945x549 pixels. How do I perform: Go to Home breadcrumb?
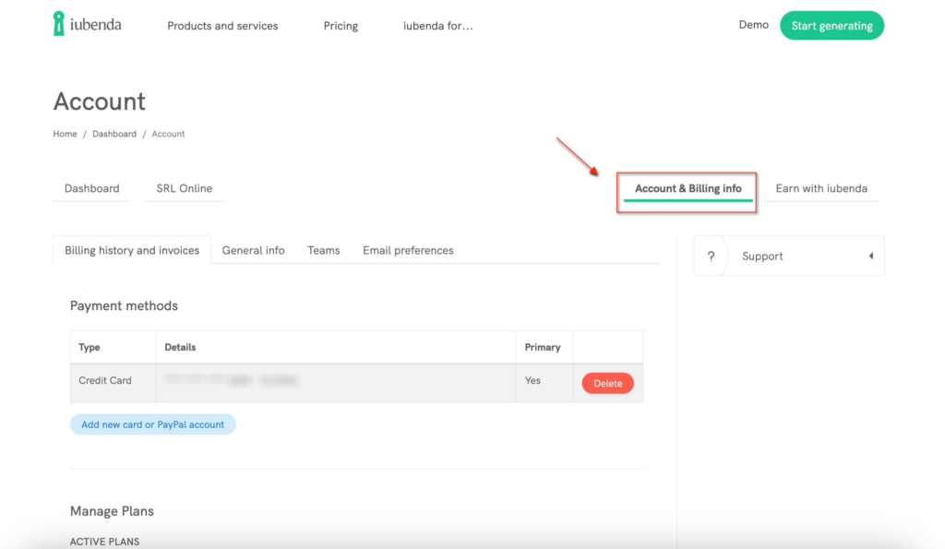coord(65,134)
